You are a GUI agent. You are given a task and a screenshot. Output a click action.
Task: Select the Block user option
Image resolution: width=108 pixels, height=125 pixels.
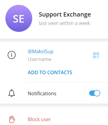(x=54, y=119)
